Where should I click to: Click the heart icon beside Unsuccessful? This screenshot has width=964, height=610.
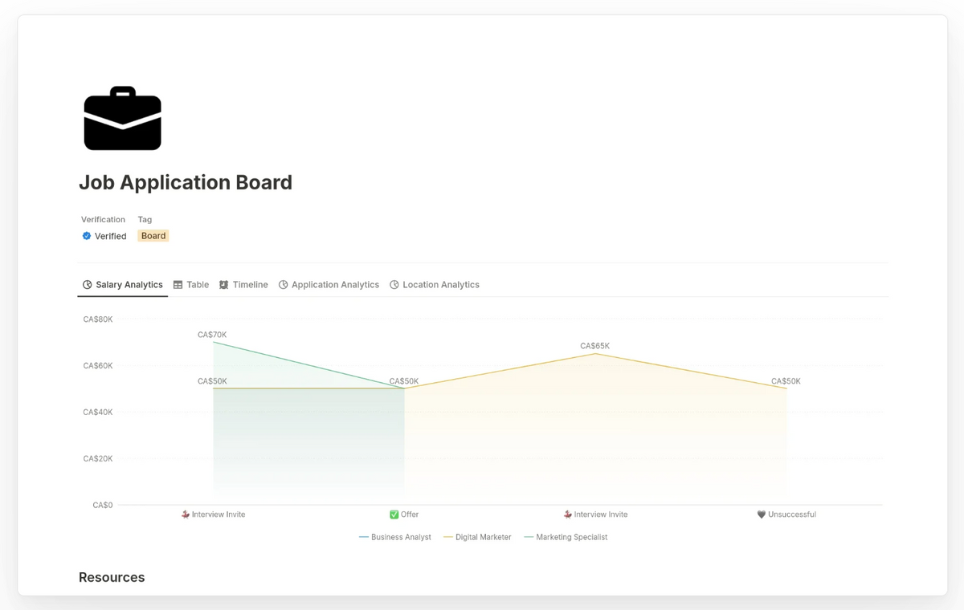click(x=762, y=514)
